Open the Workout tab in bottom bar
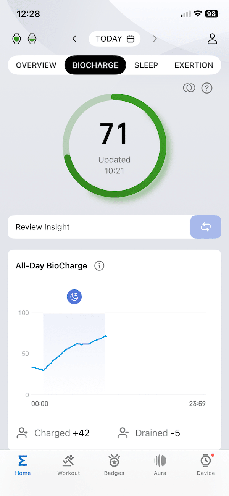Screen dimensions: 229x496 pyautogui.click(x=69, y=465)
